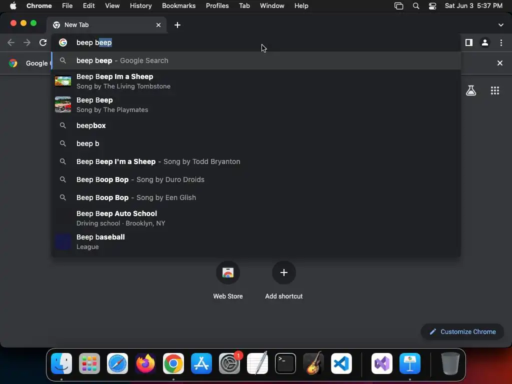Open the Web Store shortcut
512x384 pixels.
(228, 281)
